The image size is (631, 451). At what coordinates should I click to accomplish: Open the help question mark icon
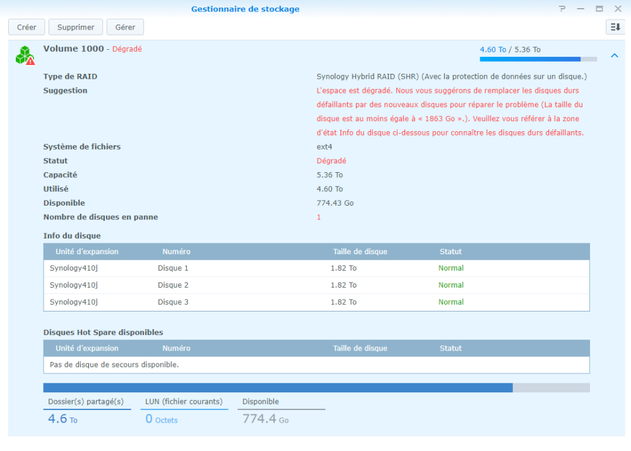tap(562, 9)
